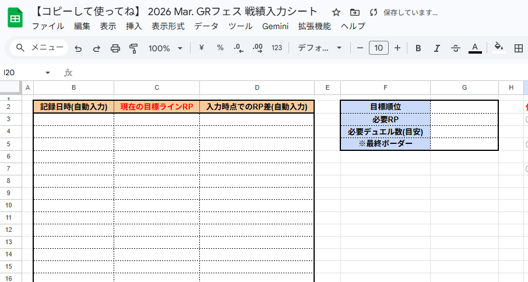Screen dimensions: 528x282
Task: Increase decimal places
Action: pyautogui.click(x=258, y=48)
